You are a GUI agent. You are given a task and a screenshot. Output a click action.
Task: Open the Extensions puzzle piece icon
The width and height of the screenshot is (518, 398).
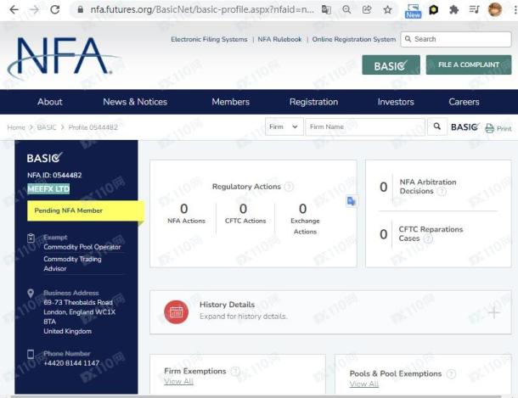click(454, 10)
